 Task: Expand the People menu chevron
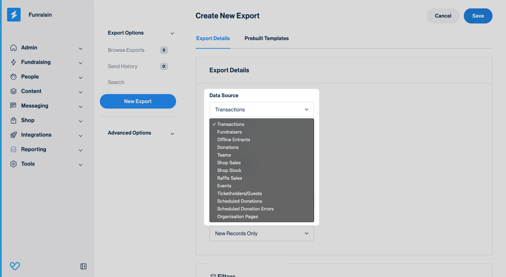(x=81, y=78)
